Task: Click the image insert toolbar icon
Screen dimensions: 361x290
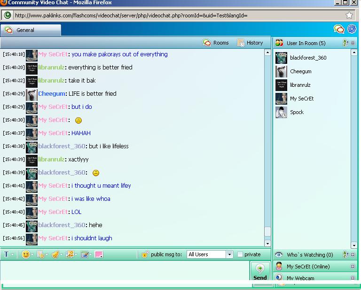Action: point(70,254)
